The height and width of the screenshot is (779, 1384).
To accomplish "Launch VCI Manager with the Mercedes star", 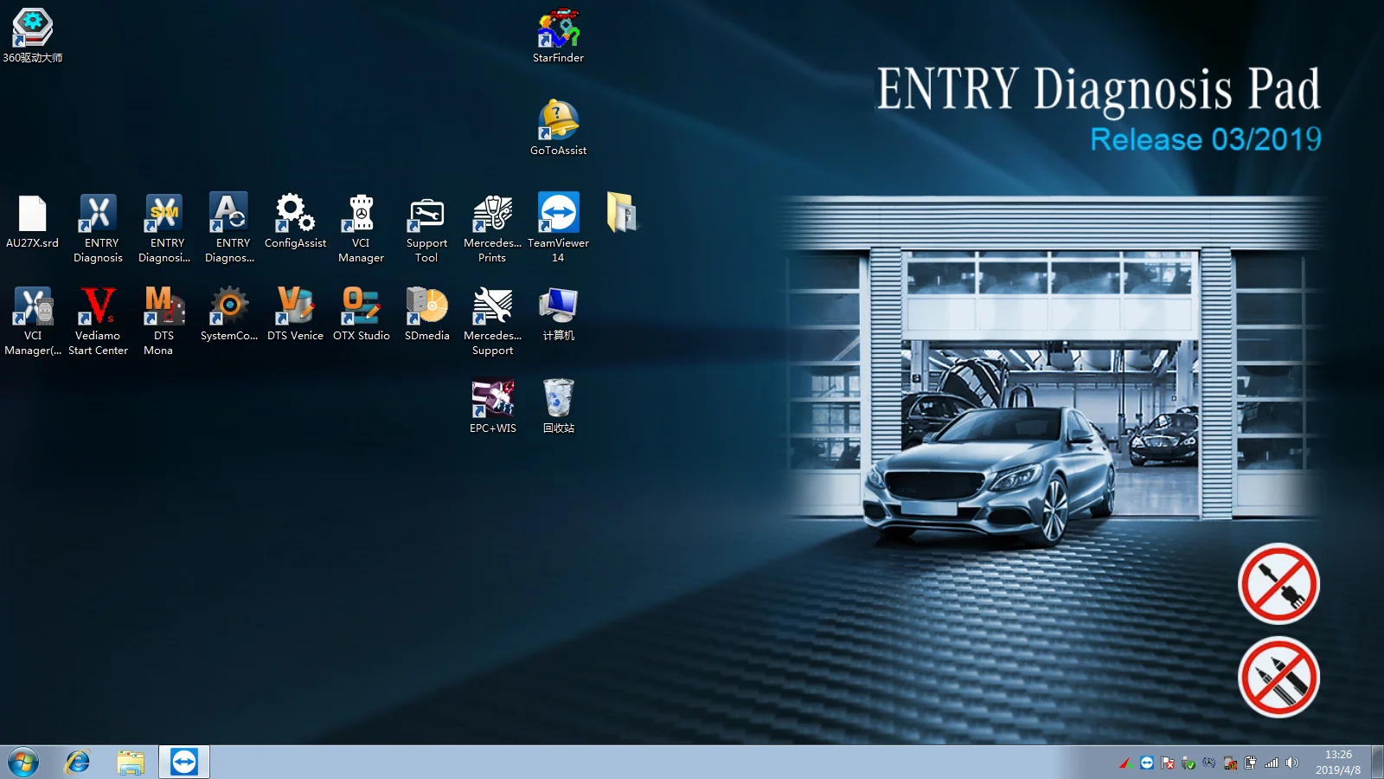I will [361, 229].
